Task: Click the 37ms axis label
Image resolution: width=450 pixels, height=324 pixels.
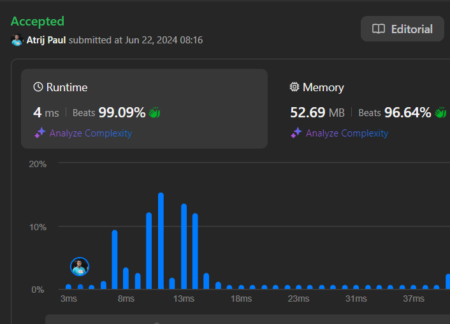Action: pos(414,298)
